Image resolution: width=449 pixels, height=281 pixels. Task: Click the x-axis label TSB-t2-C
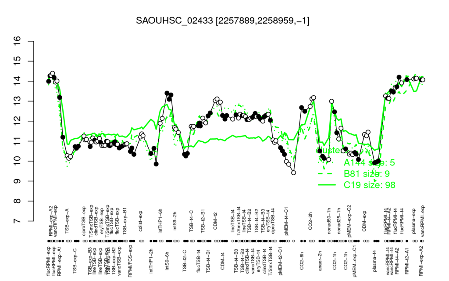point(185,261)
